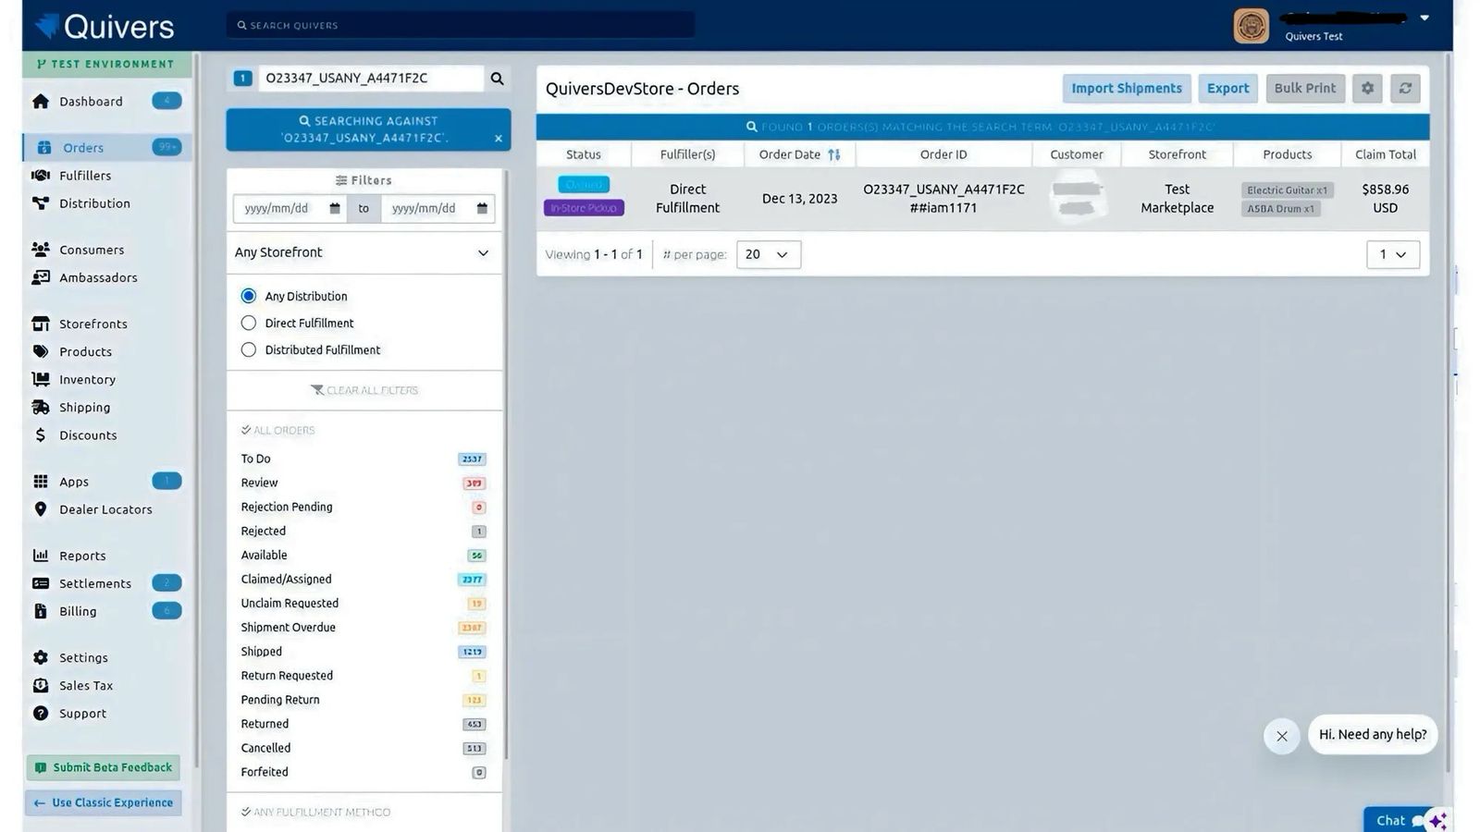Click the Apps grid icon

(41, 482)
